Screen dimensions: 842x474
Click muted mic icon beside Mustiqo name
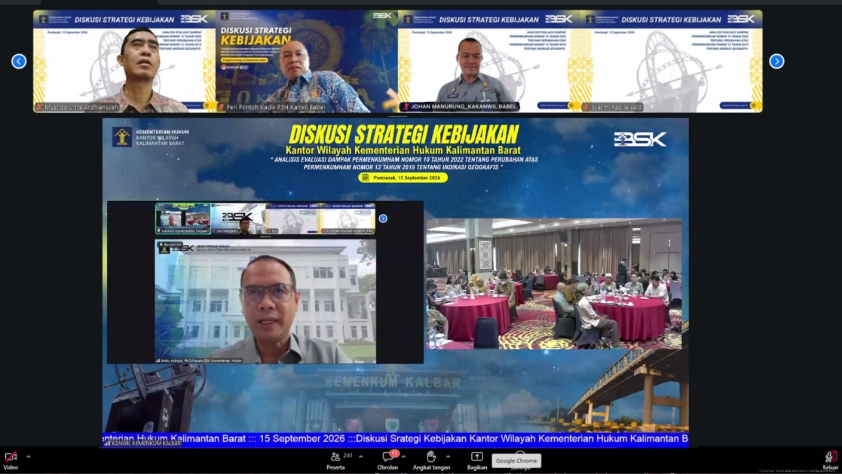click(x=39, y=107)
